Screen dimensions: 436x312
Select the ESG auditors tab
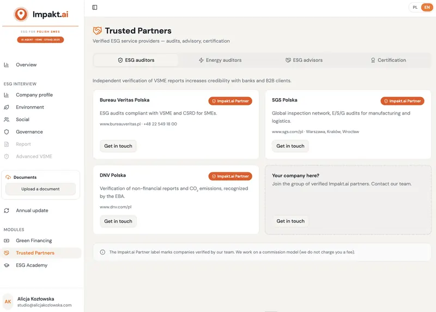(x=136, y=60)
